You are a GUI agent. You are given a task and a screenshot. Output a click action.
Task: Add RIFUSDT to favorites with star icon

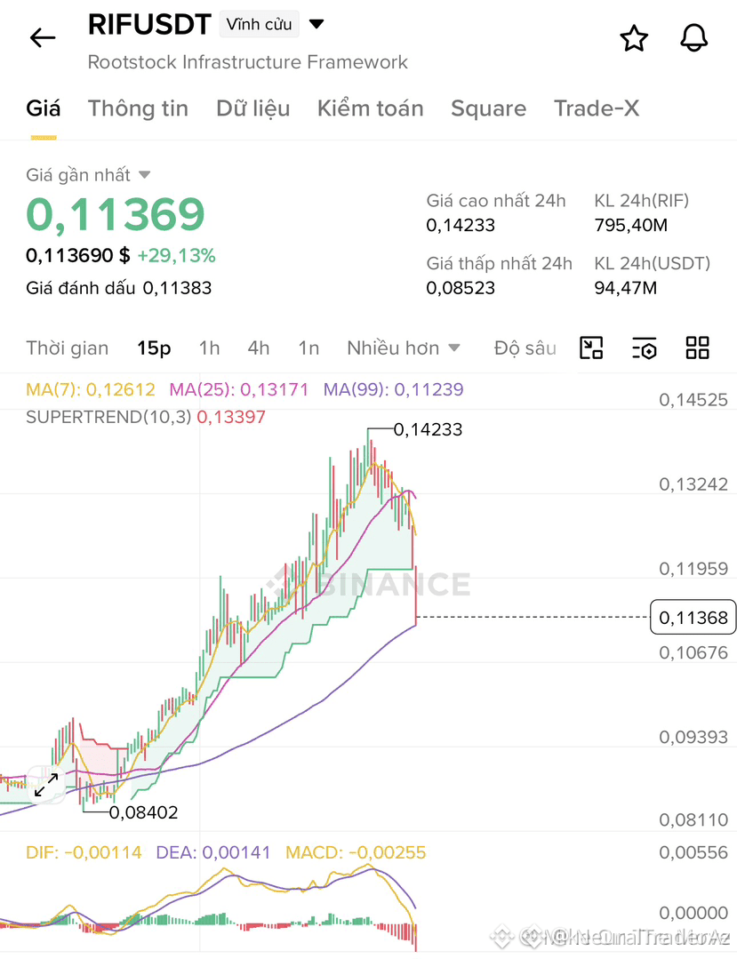pyautogui.click(x=634, y=38)
